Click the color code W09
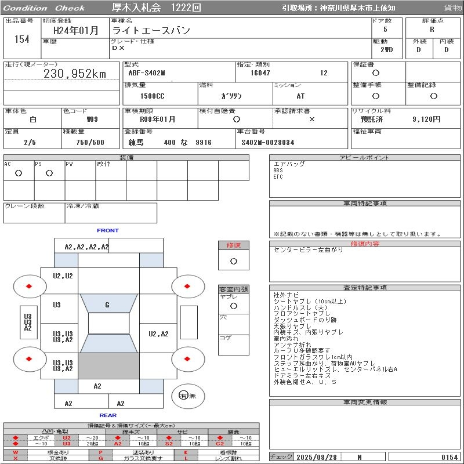464x464 pixels. click(x=92, y=119)
